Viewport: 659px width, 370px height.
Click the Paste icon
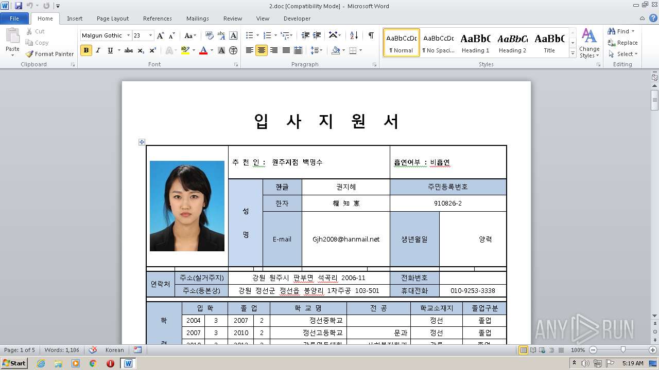12,35
